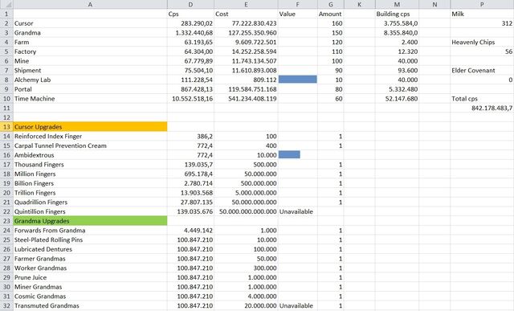Viewport: 514px width, 311px height.
Task: Select the Portal name cell
Action: [x=90, y=89]
